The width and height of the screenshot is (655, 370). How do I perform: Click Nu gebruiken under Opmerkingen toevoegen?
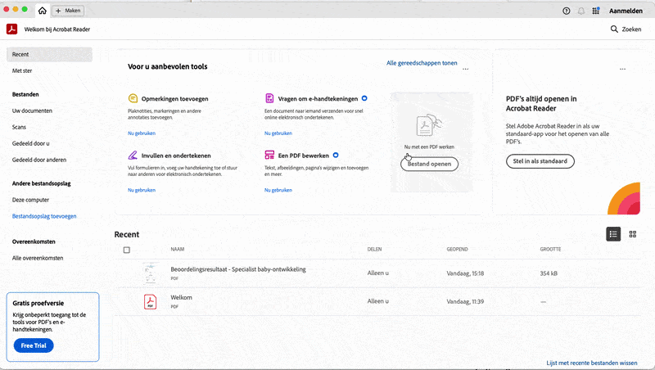coord(142,133)
